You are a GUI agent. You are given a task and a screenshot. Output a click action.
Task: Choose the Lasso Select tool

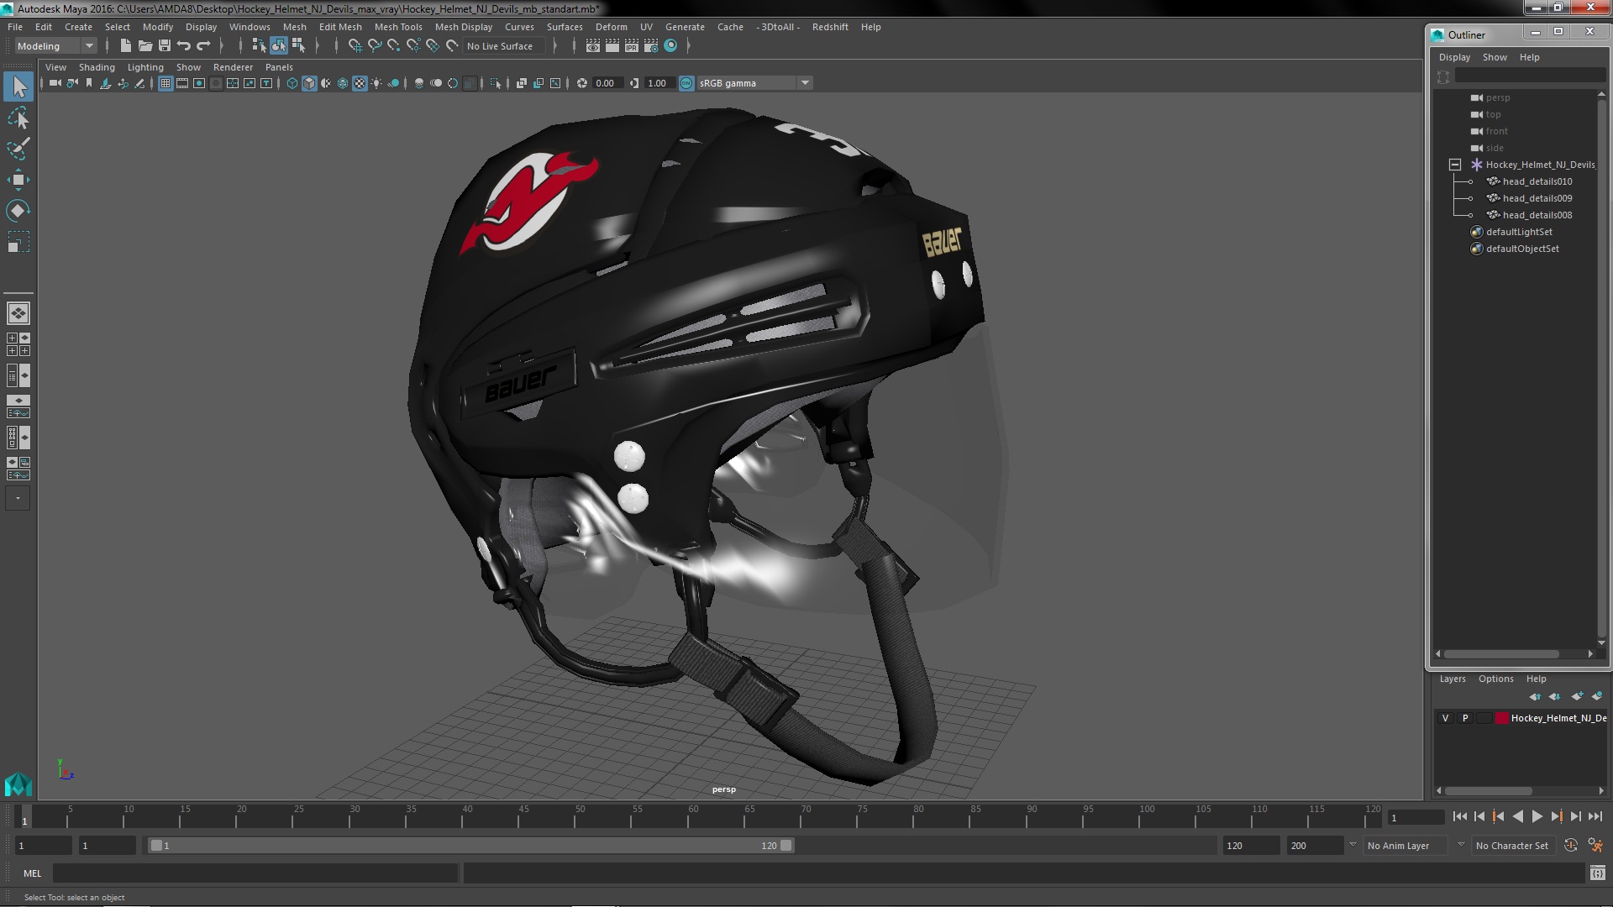tap(18, 118)
